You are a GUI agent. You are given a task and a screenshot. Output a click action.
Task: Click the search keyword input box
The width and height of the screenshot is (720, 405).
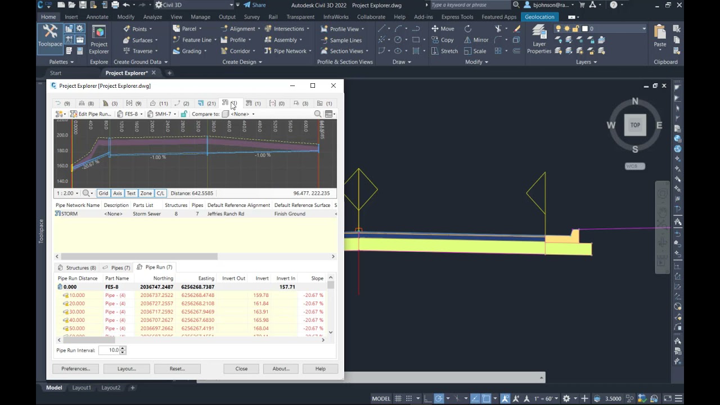click(470, 5)
